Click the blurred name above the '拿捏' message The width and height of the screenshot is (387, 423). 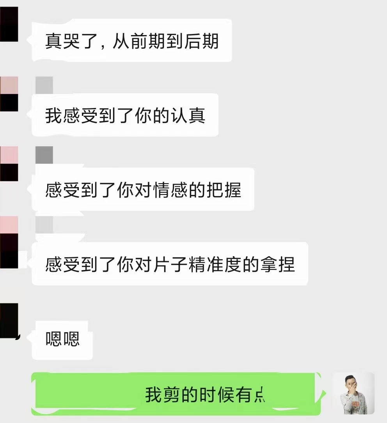click(44, 225)
